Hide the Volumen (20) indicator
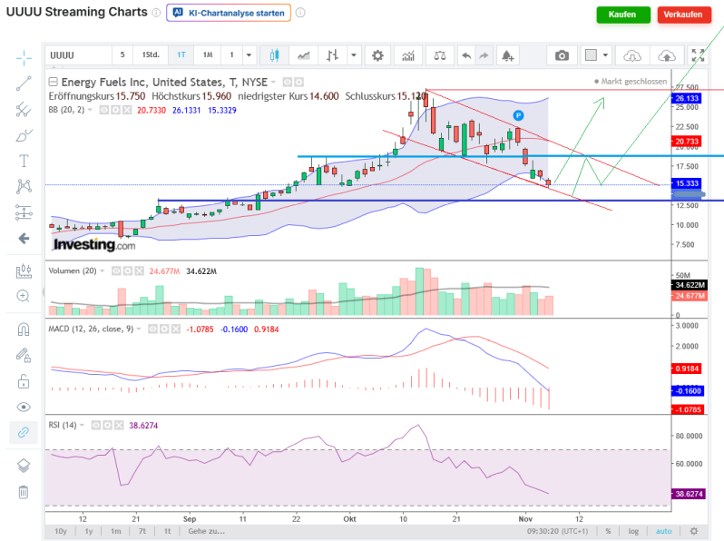The image size is (724, 541). click(116, 271)
